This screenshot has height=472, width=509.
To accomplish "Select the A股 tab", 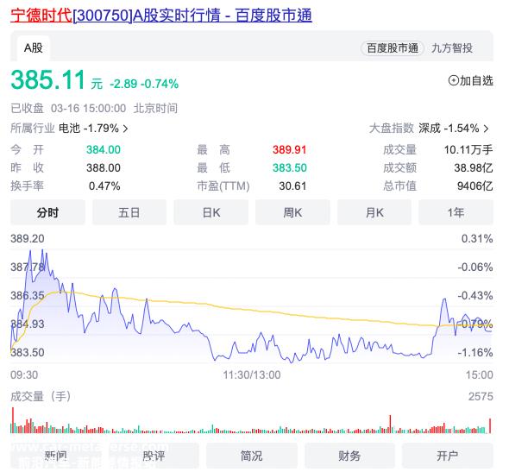I will pyautogui.click(x=34, y=48).
